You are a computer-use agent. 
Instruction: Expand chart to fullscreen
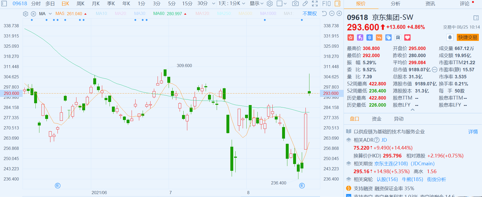[315, 4]
